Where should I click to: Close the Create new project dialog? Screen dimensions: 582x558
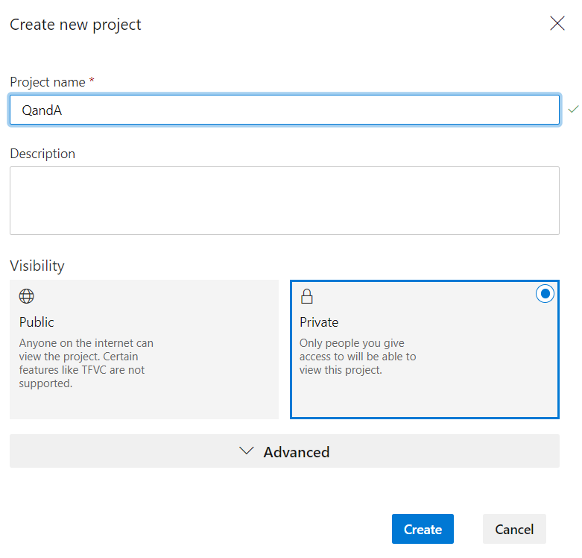tap(557, 24)
